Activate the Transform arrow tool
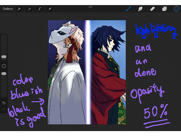 coord(50,9)
